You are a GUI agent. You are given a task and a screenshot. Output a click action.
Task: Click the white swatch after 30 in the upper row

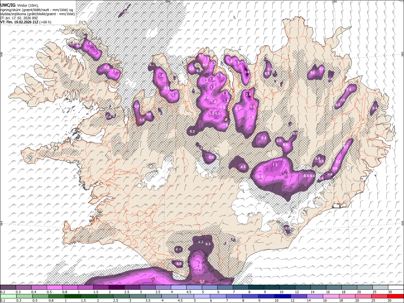coord(396,288)
